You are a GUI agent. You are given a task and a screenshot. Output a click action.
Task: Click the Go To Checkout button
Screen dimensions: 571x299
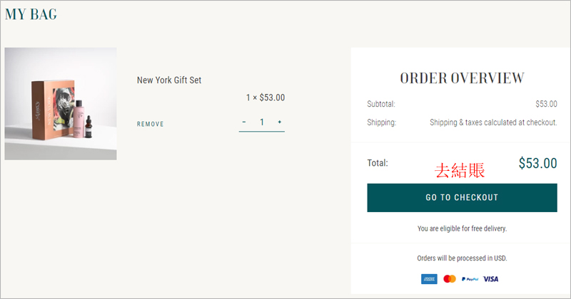[462, 198]
